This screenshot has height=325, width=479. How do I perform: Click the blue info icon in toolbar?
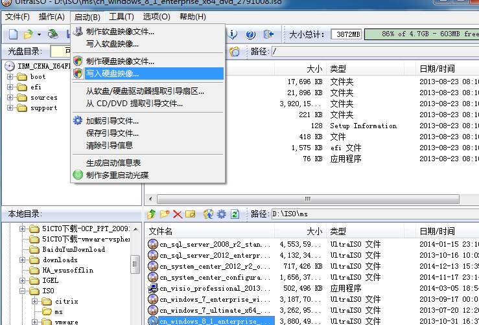(233, 34)
